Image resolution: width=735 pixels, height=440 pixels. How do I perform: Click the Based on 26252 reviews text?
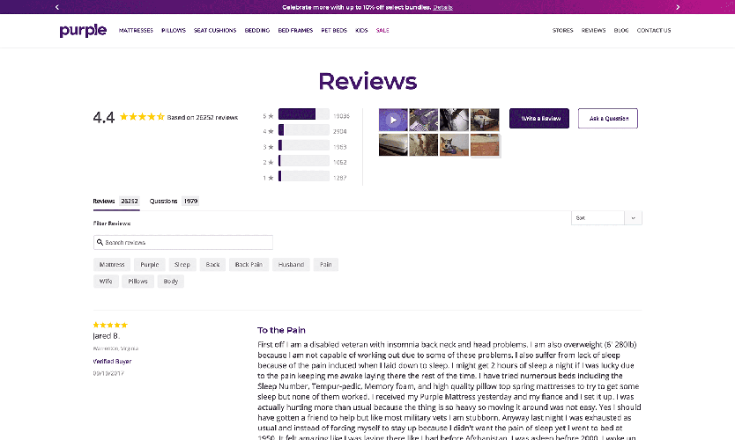(x=203, y=118)
